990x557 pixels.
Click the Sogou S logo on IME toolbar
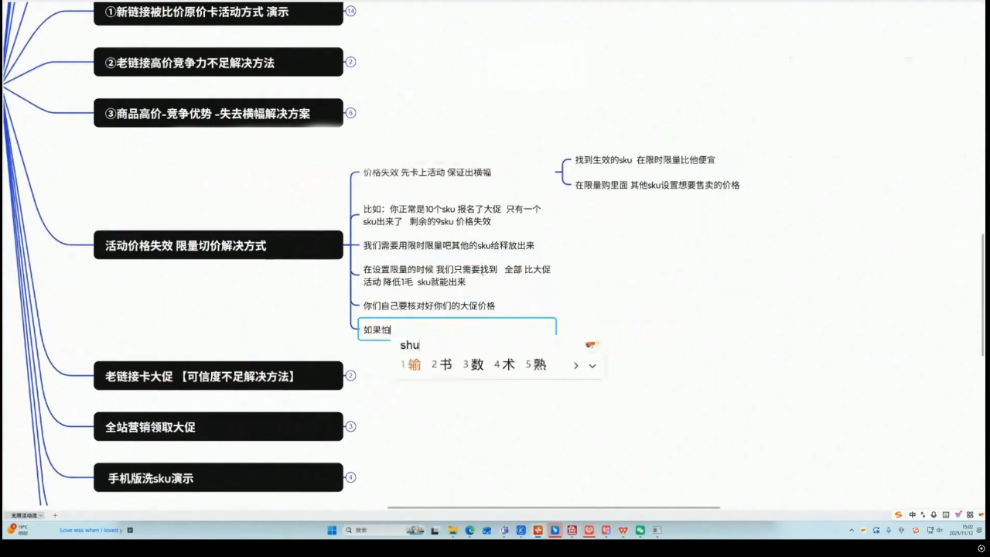[898, 514]
